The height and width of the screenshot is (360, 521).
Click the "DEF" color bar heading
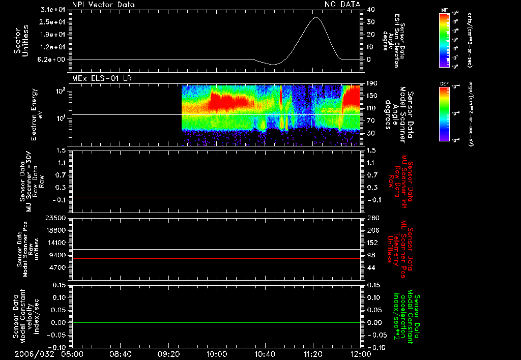[x=445, y=84]
